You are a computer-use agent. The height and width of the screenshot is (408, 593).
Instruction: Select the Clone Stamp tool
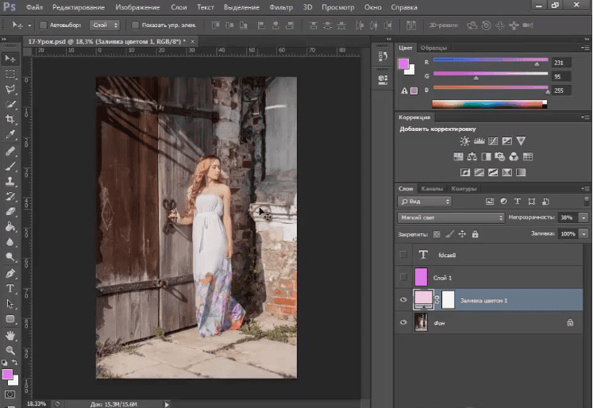pos(10,182)
